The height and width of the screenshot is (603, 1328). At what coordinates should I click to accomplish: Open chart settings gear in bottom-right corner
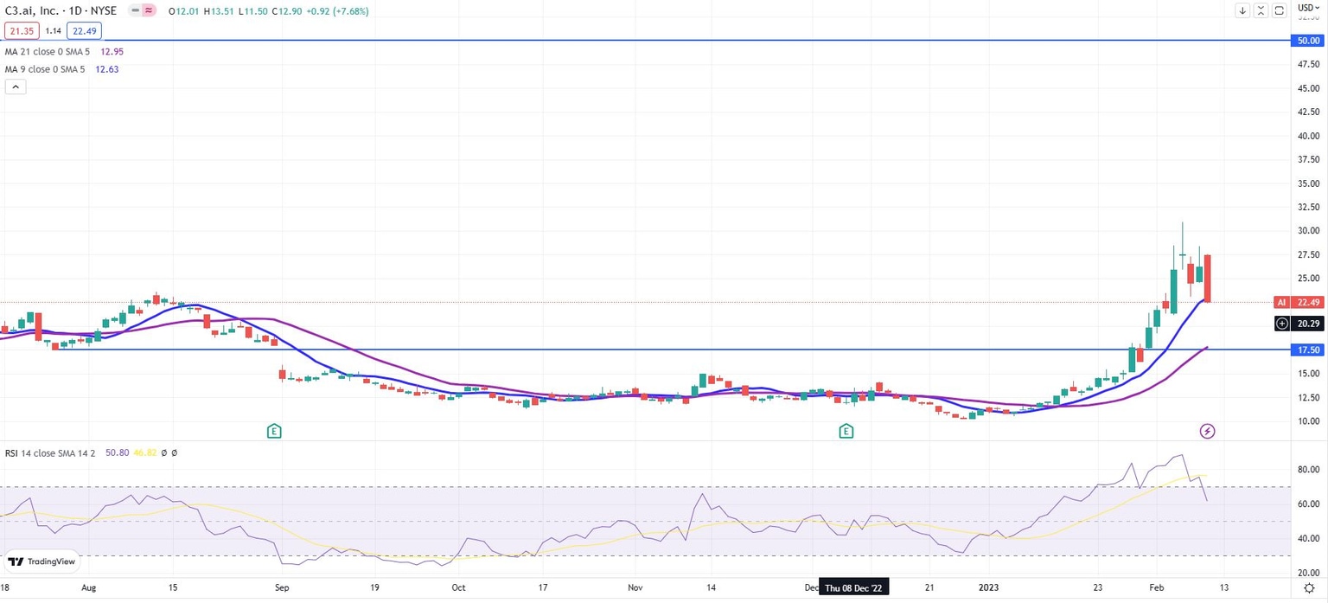(x=1309, y=588)
